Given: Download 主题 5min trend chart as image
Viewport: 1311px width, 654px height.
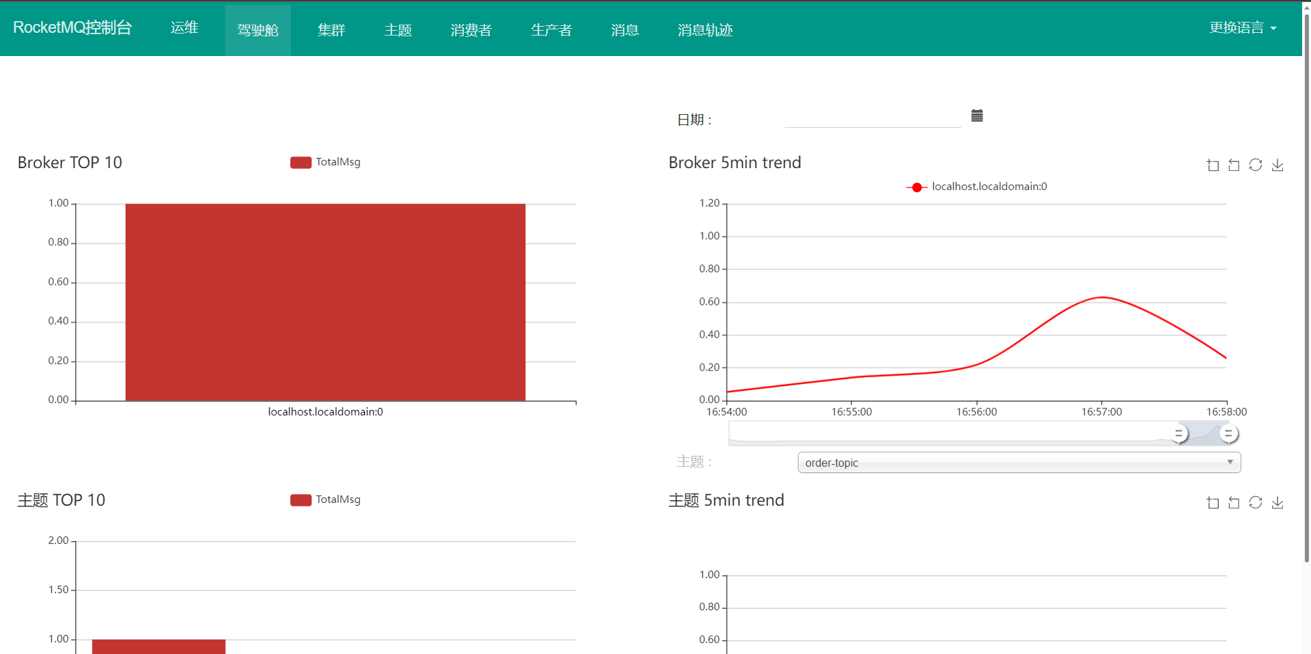Looking at the screenshot, I should click(1278, 502).
